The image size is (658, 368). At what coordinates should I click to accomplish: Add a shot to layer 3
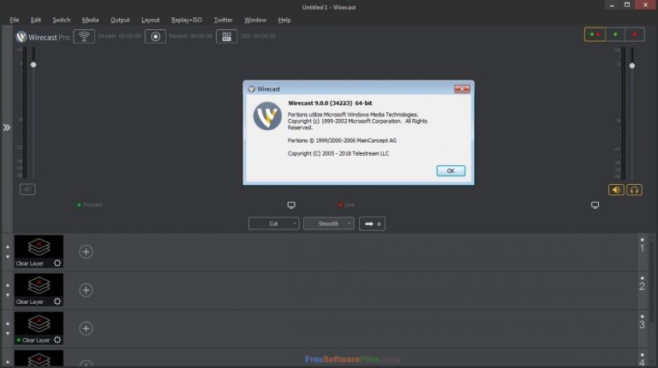[x=86, y=328]
